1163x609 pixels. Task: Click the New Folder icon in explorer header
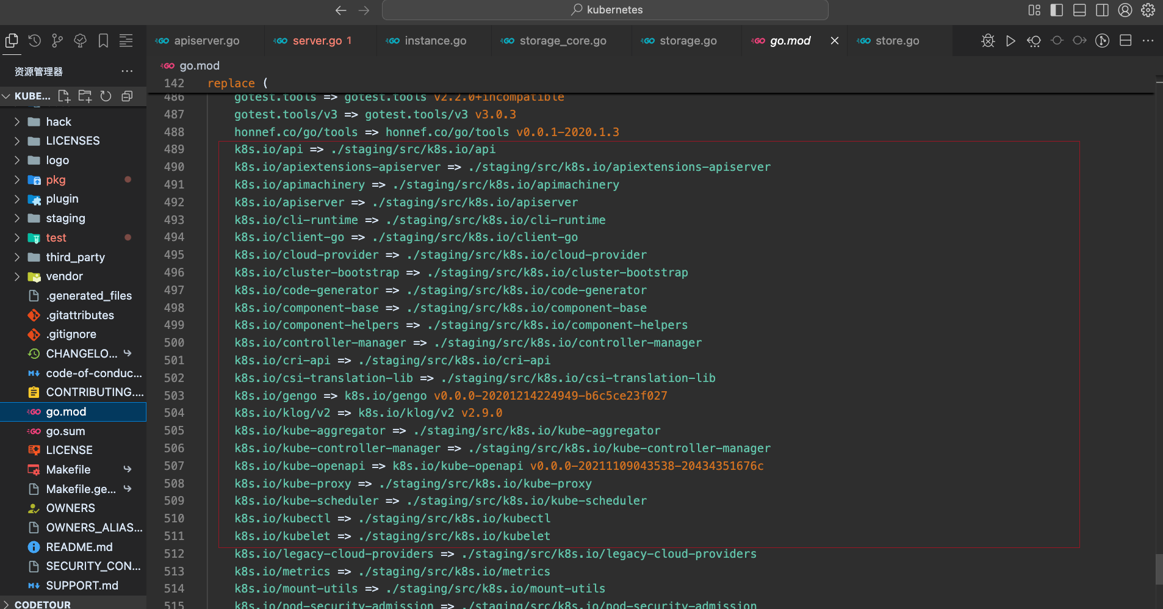pyautogui.click(x=85, y=96)
